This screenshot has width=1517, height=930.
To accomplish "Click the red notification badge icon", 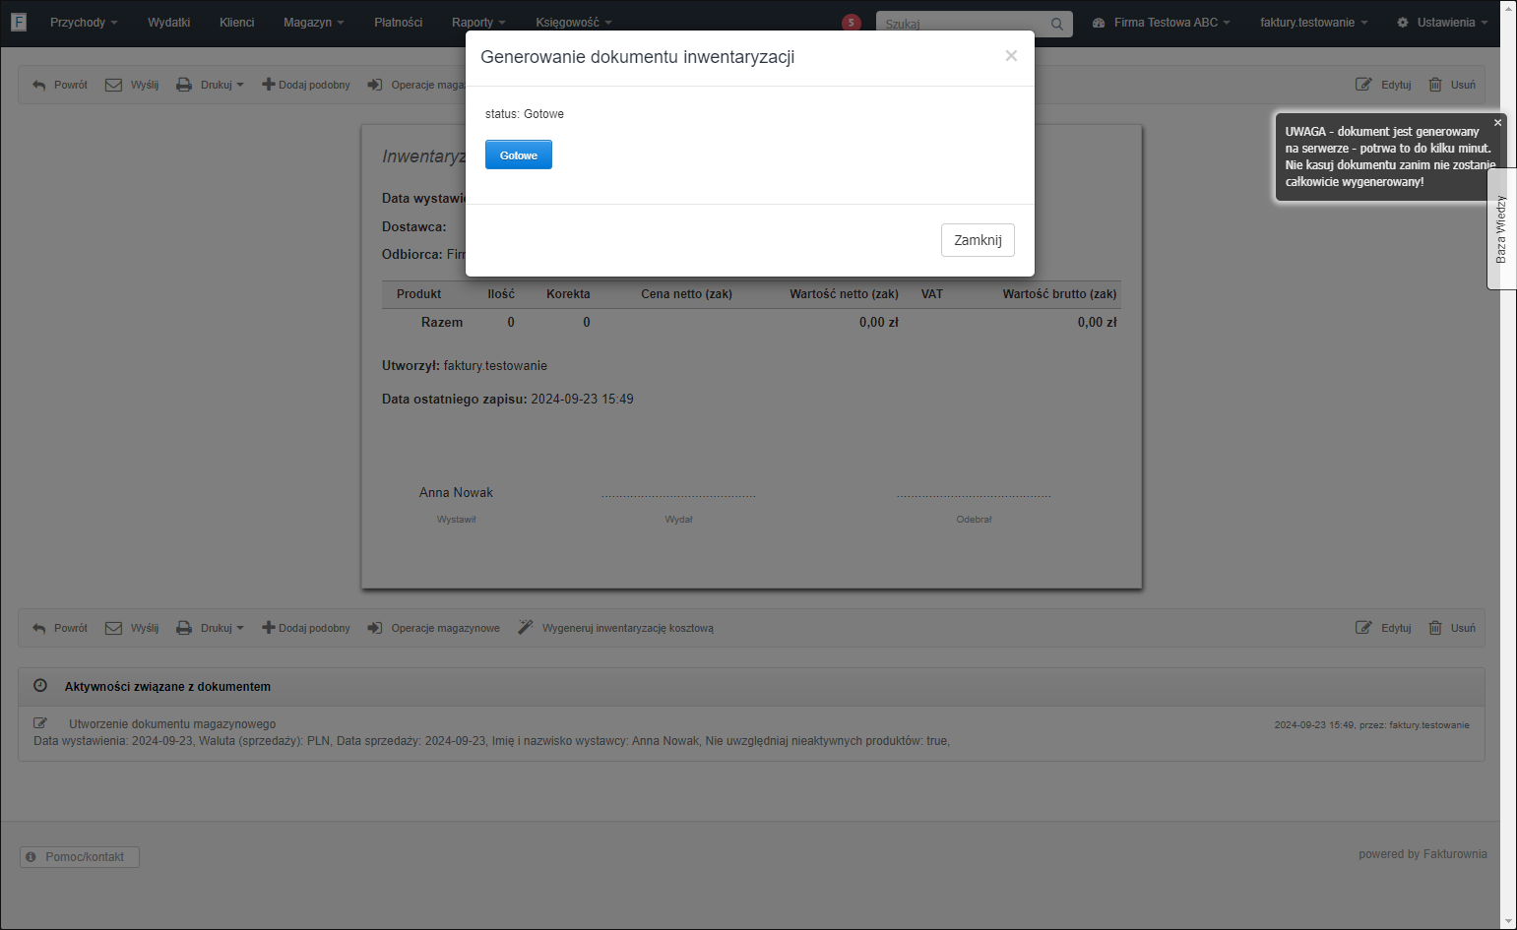I will coord(852,23).
